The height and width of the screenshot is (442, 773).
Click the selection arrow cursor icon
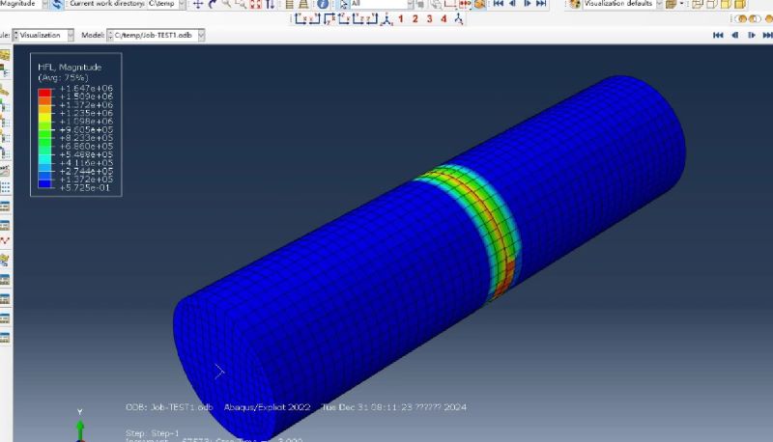343,4
